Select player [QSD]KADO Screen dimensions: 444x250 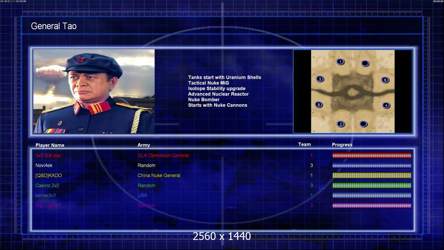click(x=49, y=175)
